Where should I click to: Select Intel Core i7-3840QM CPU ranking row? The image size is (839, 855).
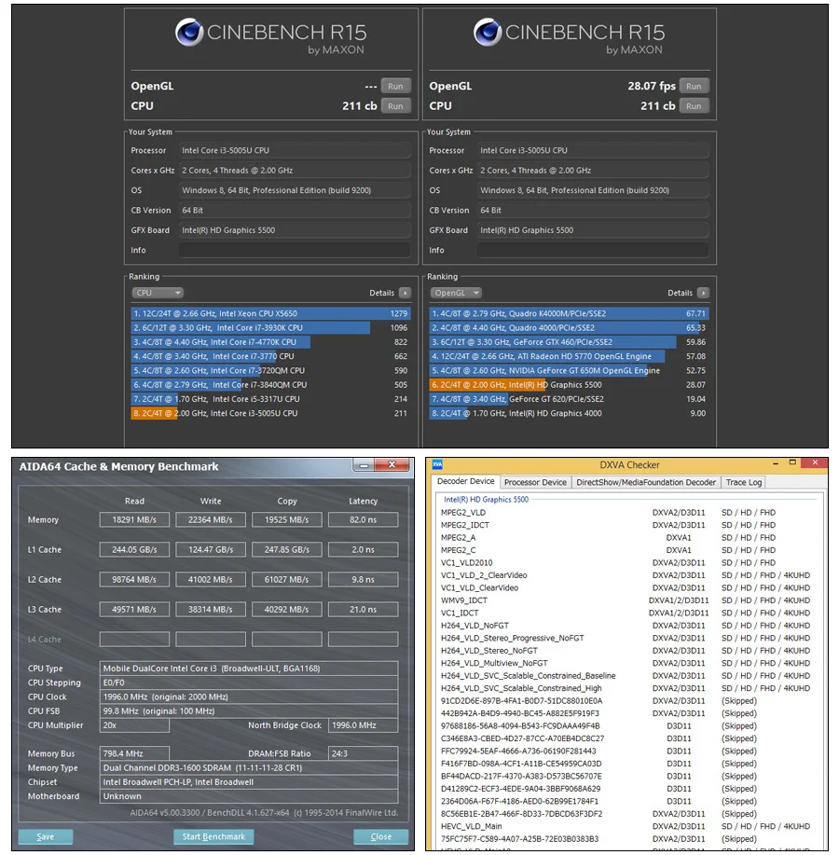[270, 384]
